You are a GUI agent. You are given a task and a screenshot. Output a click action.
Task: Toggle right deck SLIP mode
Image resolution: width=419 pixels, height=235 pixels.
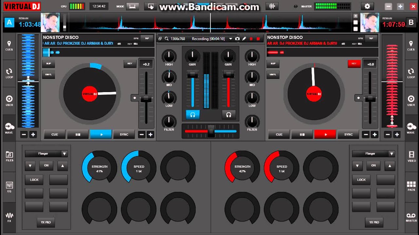[273, 64]
